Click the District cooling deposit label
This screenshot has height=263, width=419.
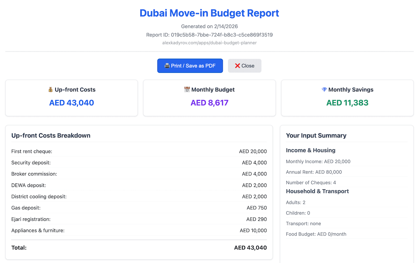pos(39,196)
